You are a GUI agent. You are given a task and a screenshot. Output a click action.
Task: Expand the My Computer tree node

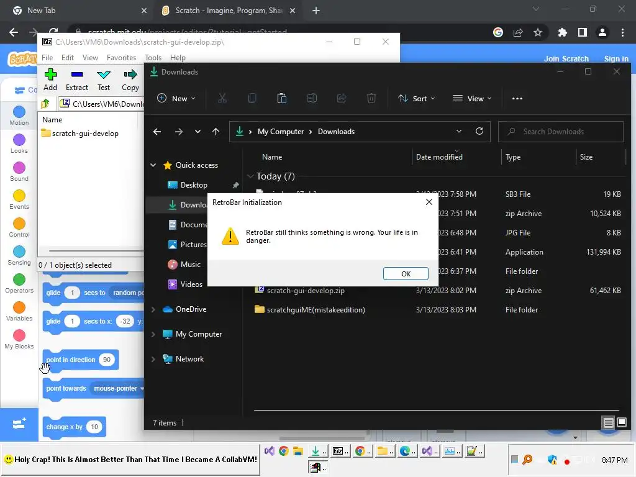point(153,334)
